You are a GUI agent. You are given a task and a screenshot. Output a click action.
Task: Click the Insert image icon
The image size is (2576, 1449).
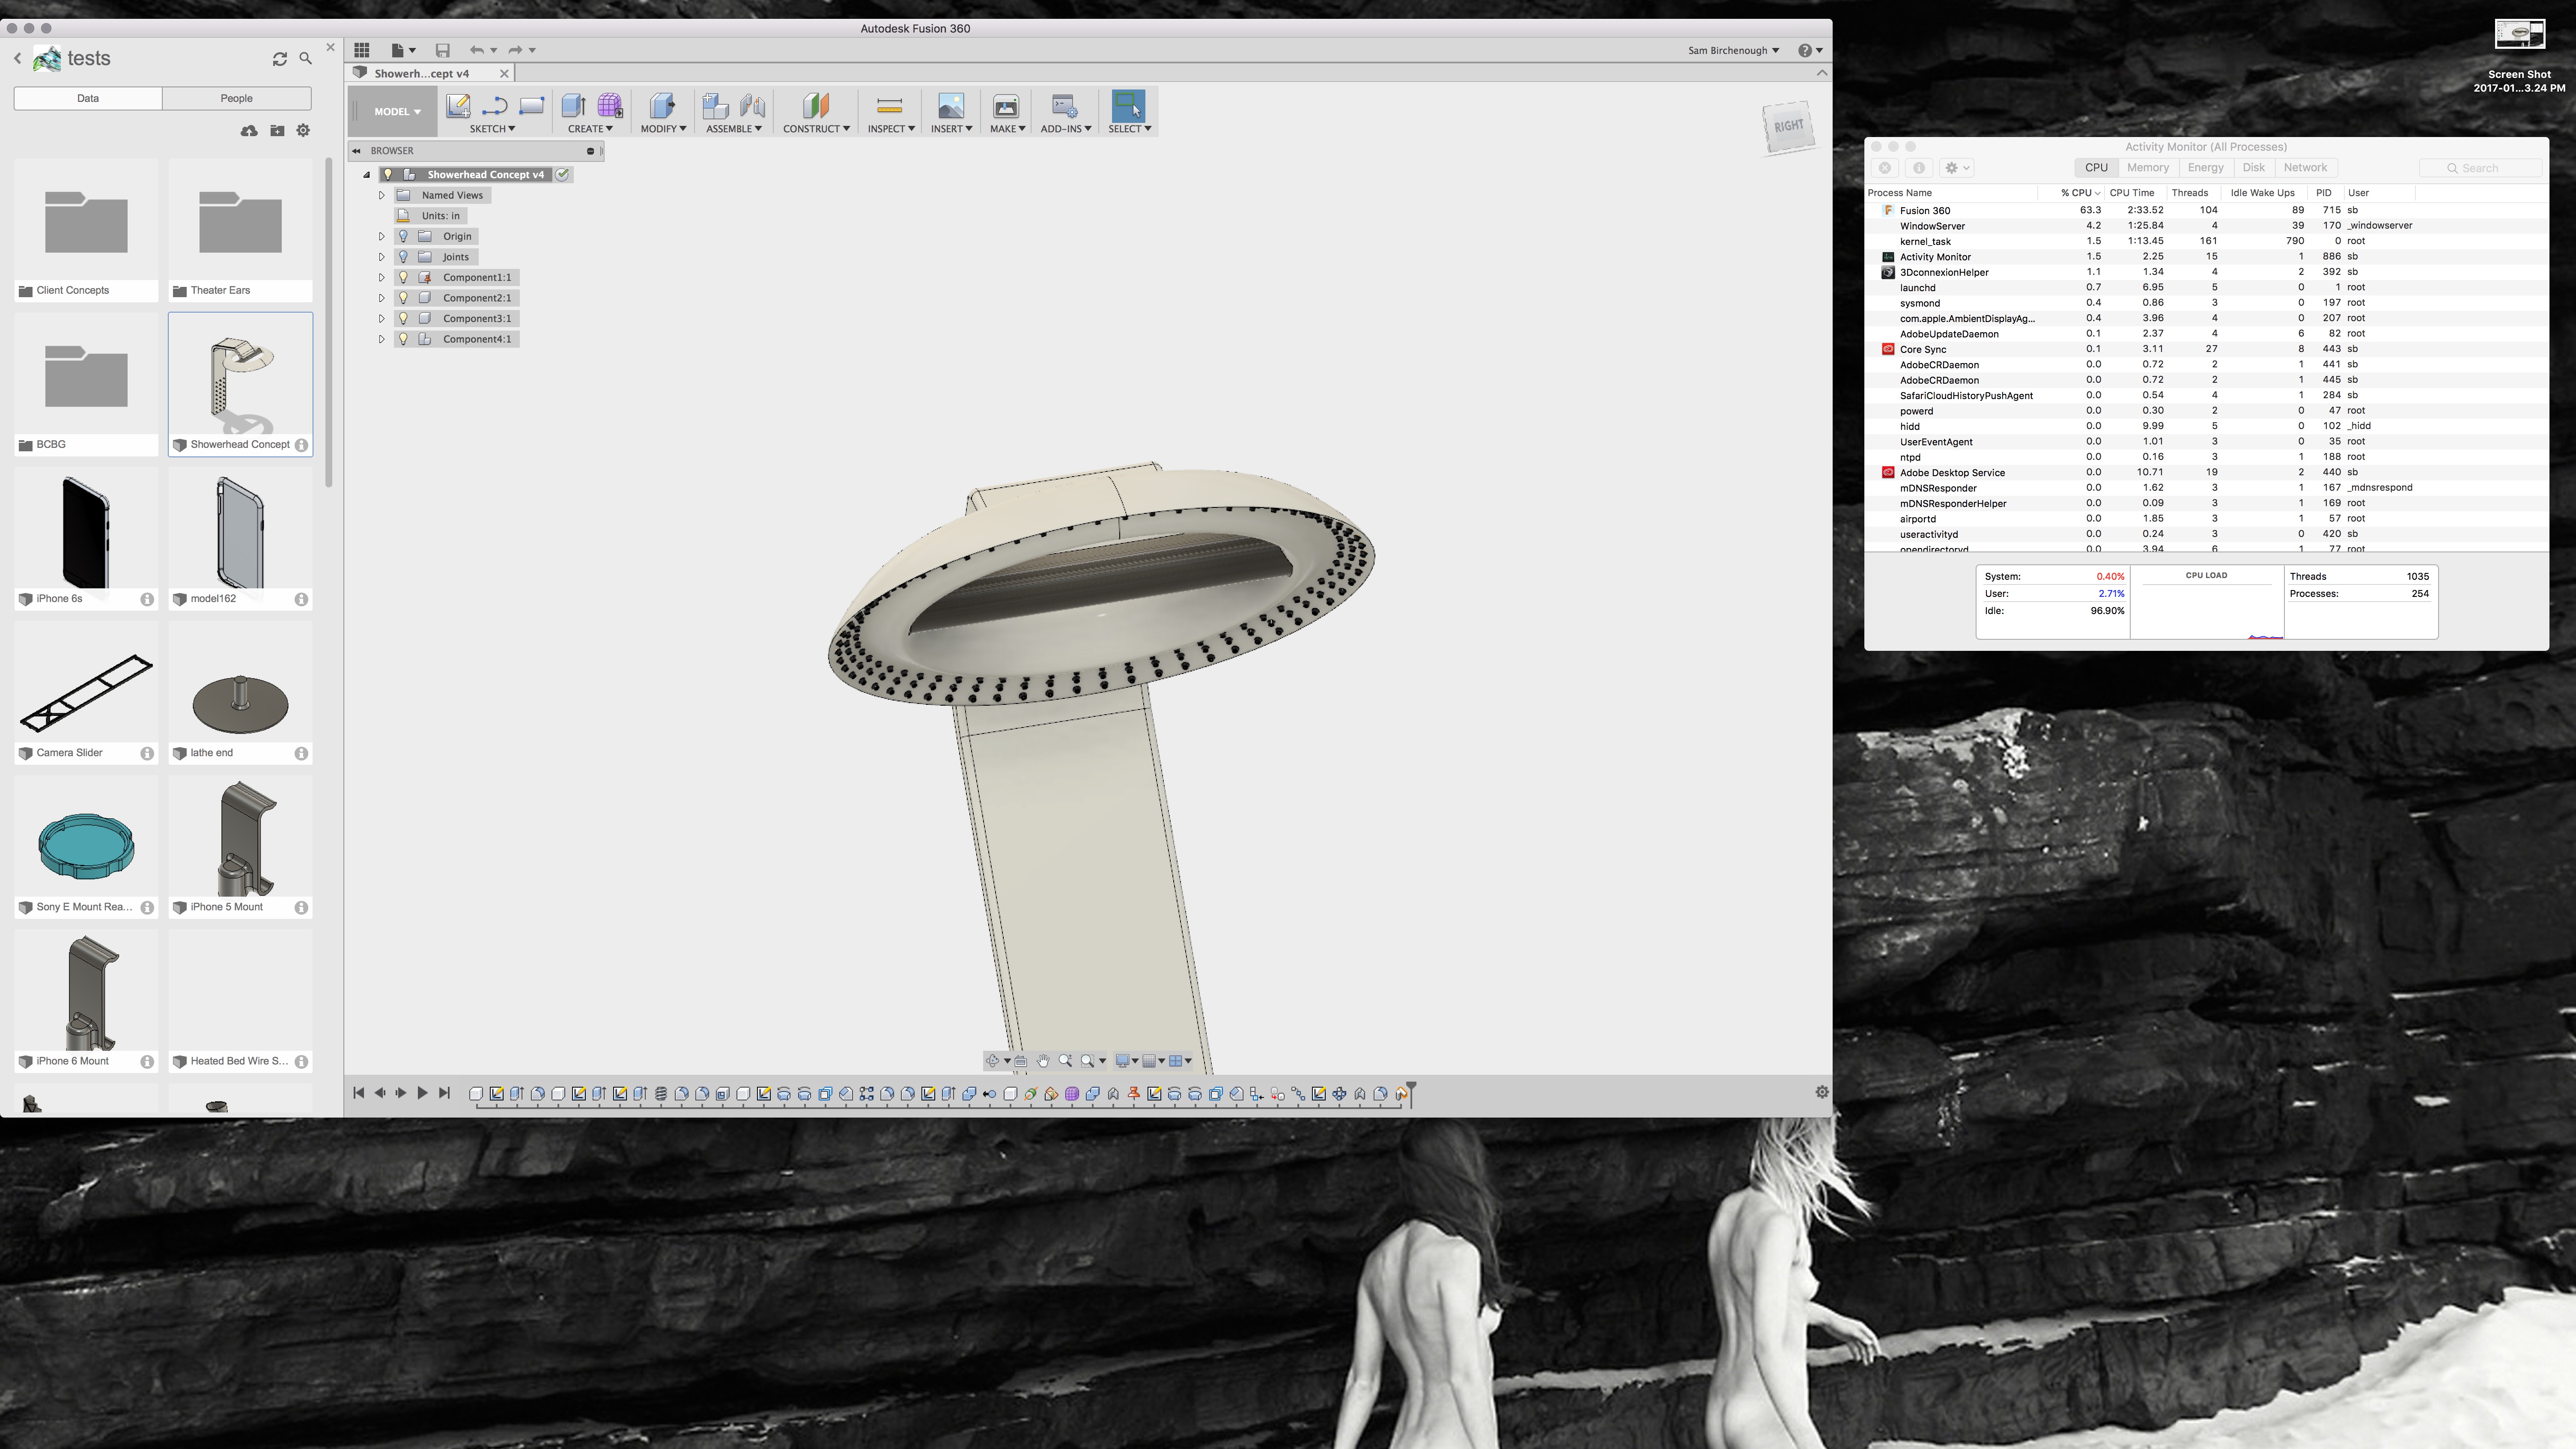pyautogui.click(x=951, y=106)
